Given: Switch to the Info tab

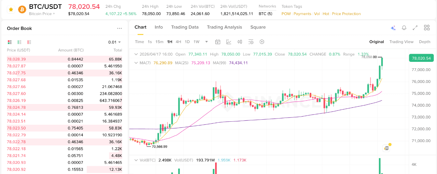Looking at the screenshot, I should tap(159, 27).
